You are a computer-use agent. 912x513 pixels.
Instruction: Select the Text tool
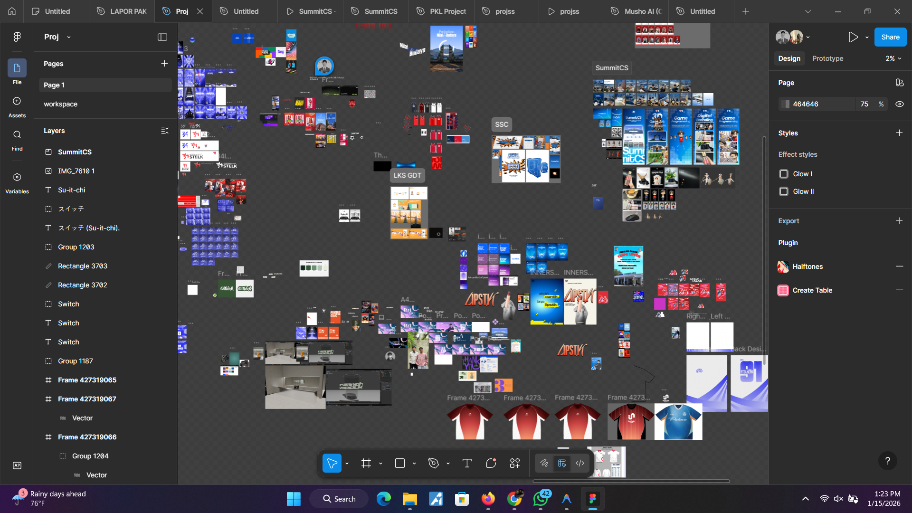click(467, 463)
